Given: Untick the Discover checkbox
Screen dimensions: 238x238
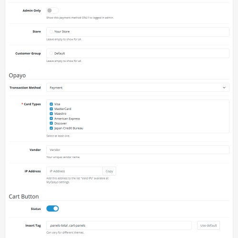Looking at the screenshot, I should point(51,123).
